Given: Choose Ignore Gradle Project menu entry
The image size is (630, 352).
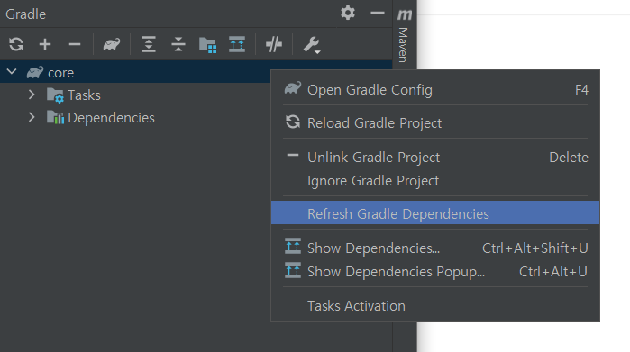Looking at the screenshot, I should click(x=435, y=181).
